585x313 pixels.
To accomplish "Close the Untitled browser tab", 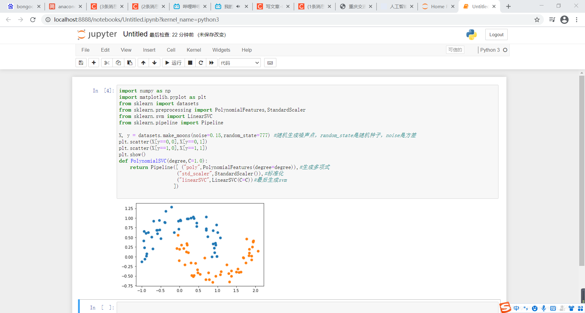I will (494, 6).
